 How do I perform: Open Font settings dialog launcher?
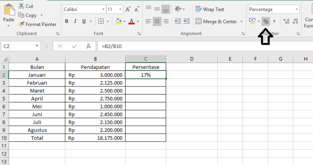pos(139,34)
